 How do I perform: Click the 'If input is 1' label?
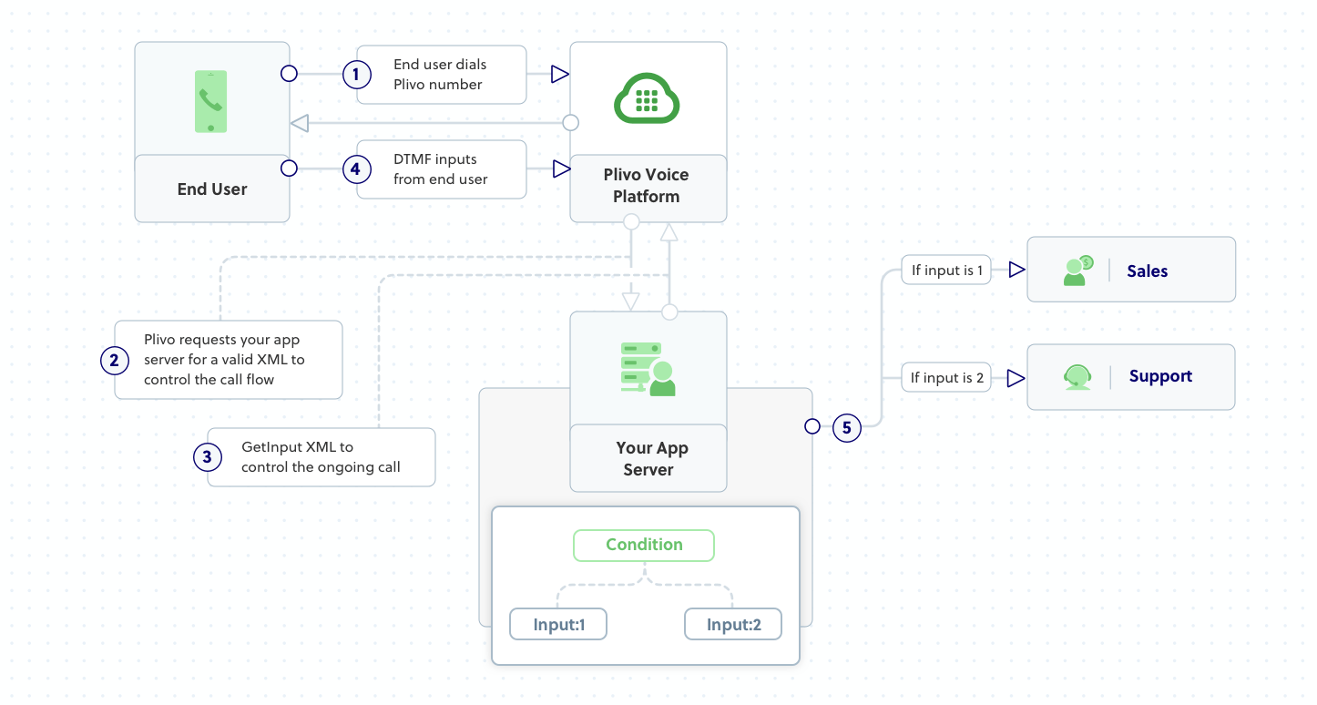(x=946, y=271)
